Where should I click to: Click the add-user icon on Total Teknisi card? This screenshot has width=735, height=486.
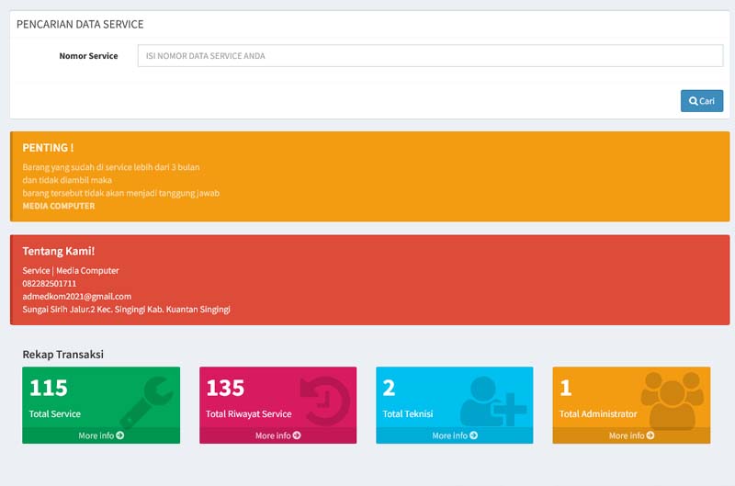[494, 400]
